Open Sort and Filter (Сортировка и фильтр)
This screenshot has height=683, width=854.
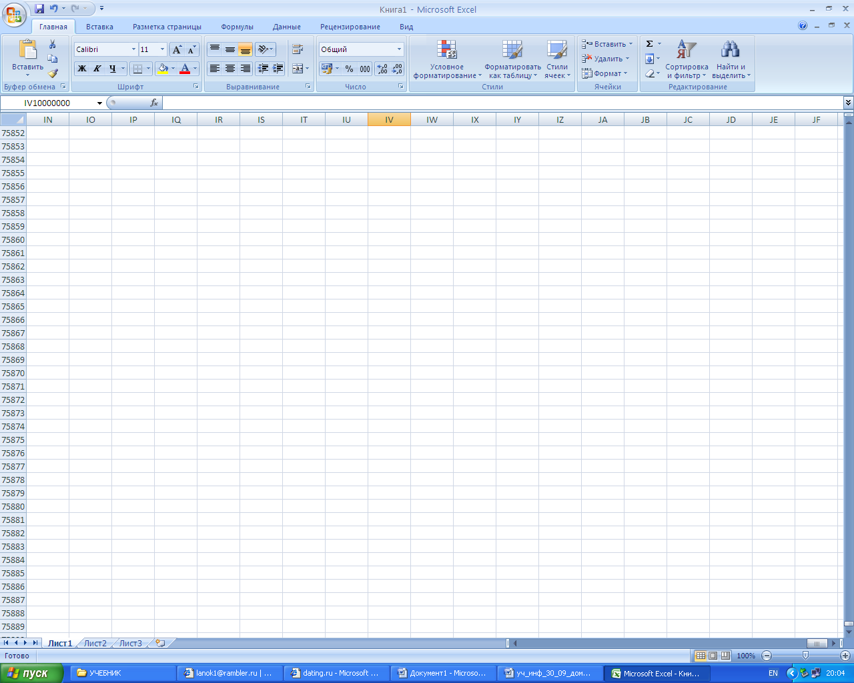point(687,59)
